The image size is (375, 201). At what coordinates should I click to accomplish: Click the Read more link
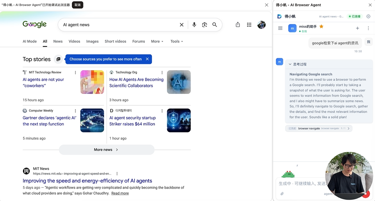tap(120, 193)
